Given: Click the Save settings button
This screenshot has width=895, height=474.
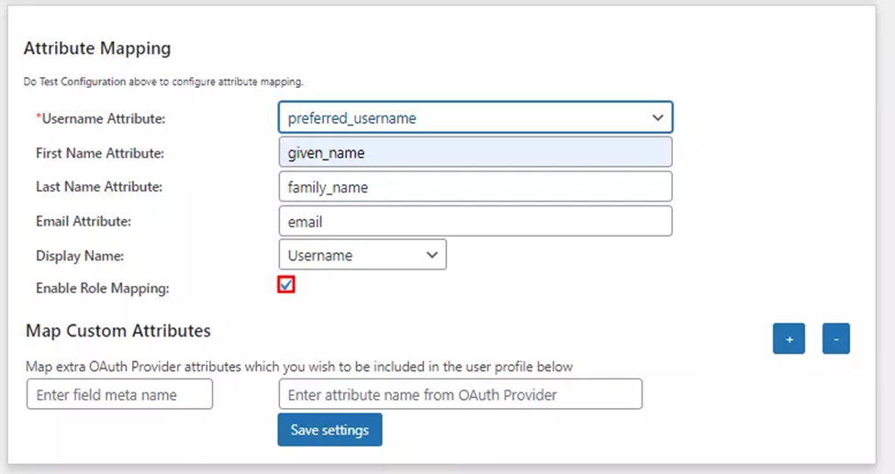Looking at the screenshot, I should 330,429.
